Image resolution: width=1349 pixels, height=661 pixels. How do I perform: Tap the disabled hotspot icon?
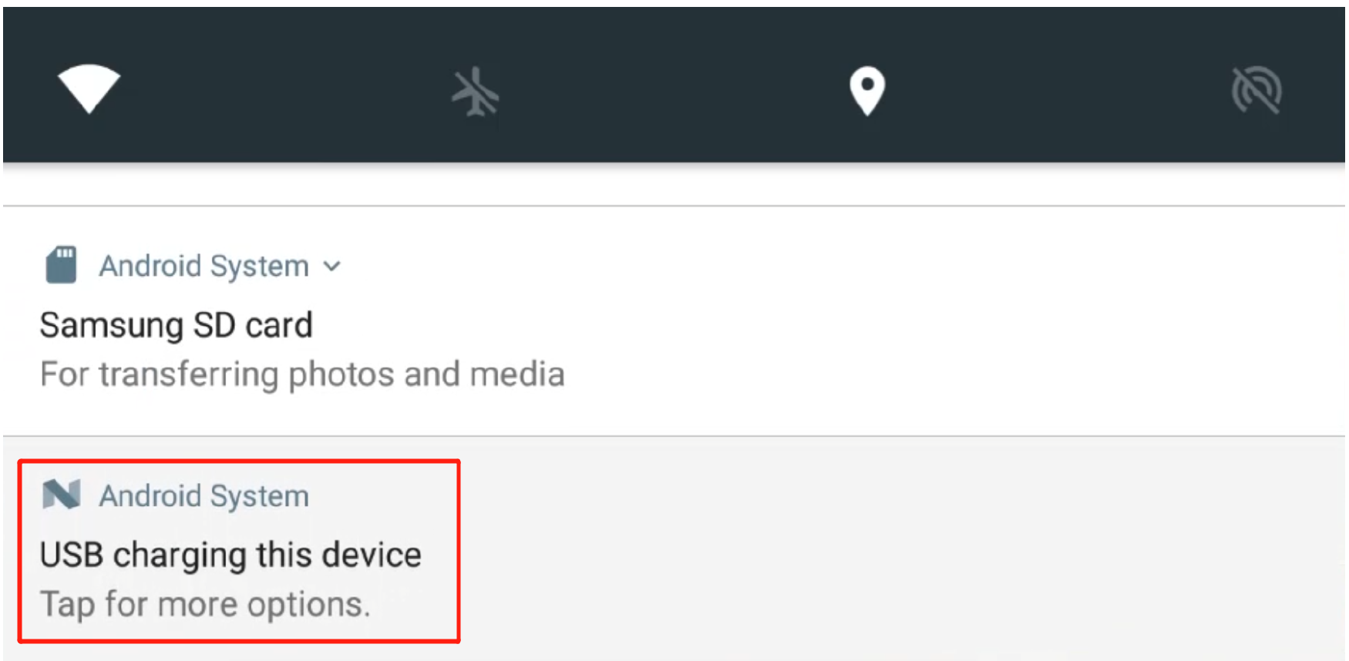pyautogui.click(x=1256, y=90)
